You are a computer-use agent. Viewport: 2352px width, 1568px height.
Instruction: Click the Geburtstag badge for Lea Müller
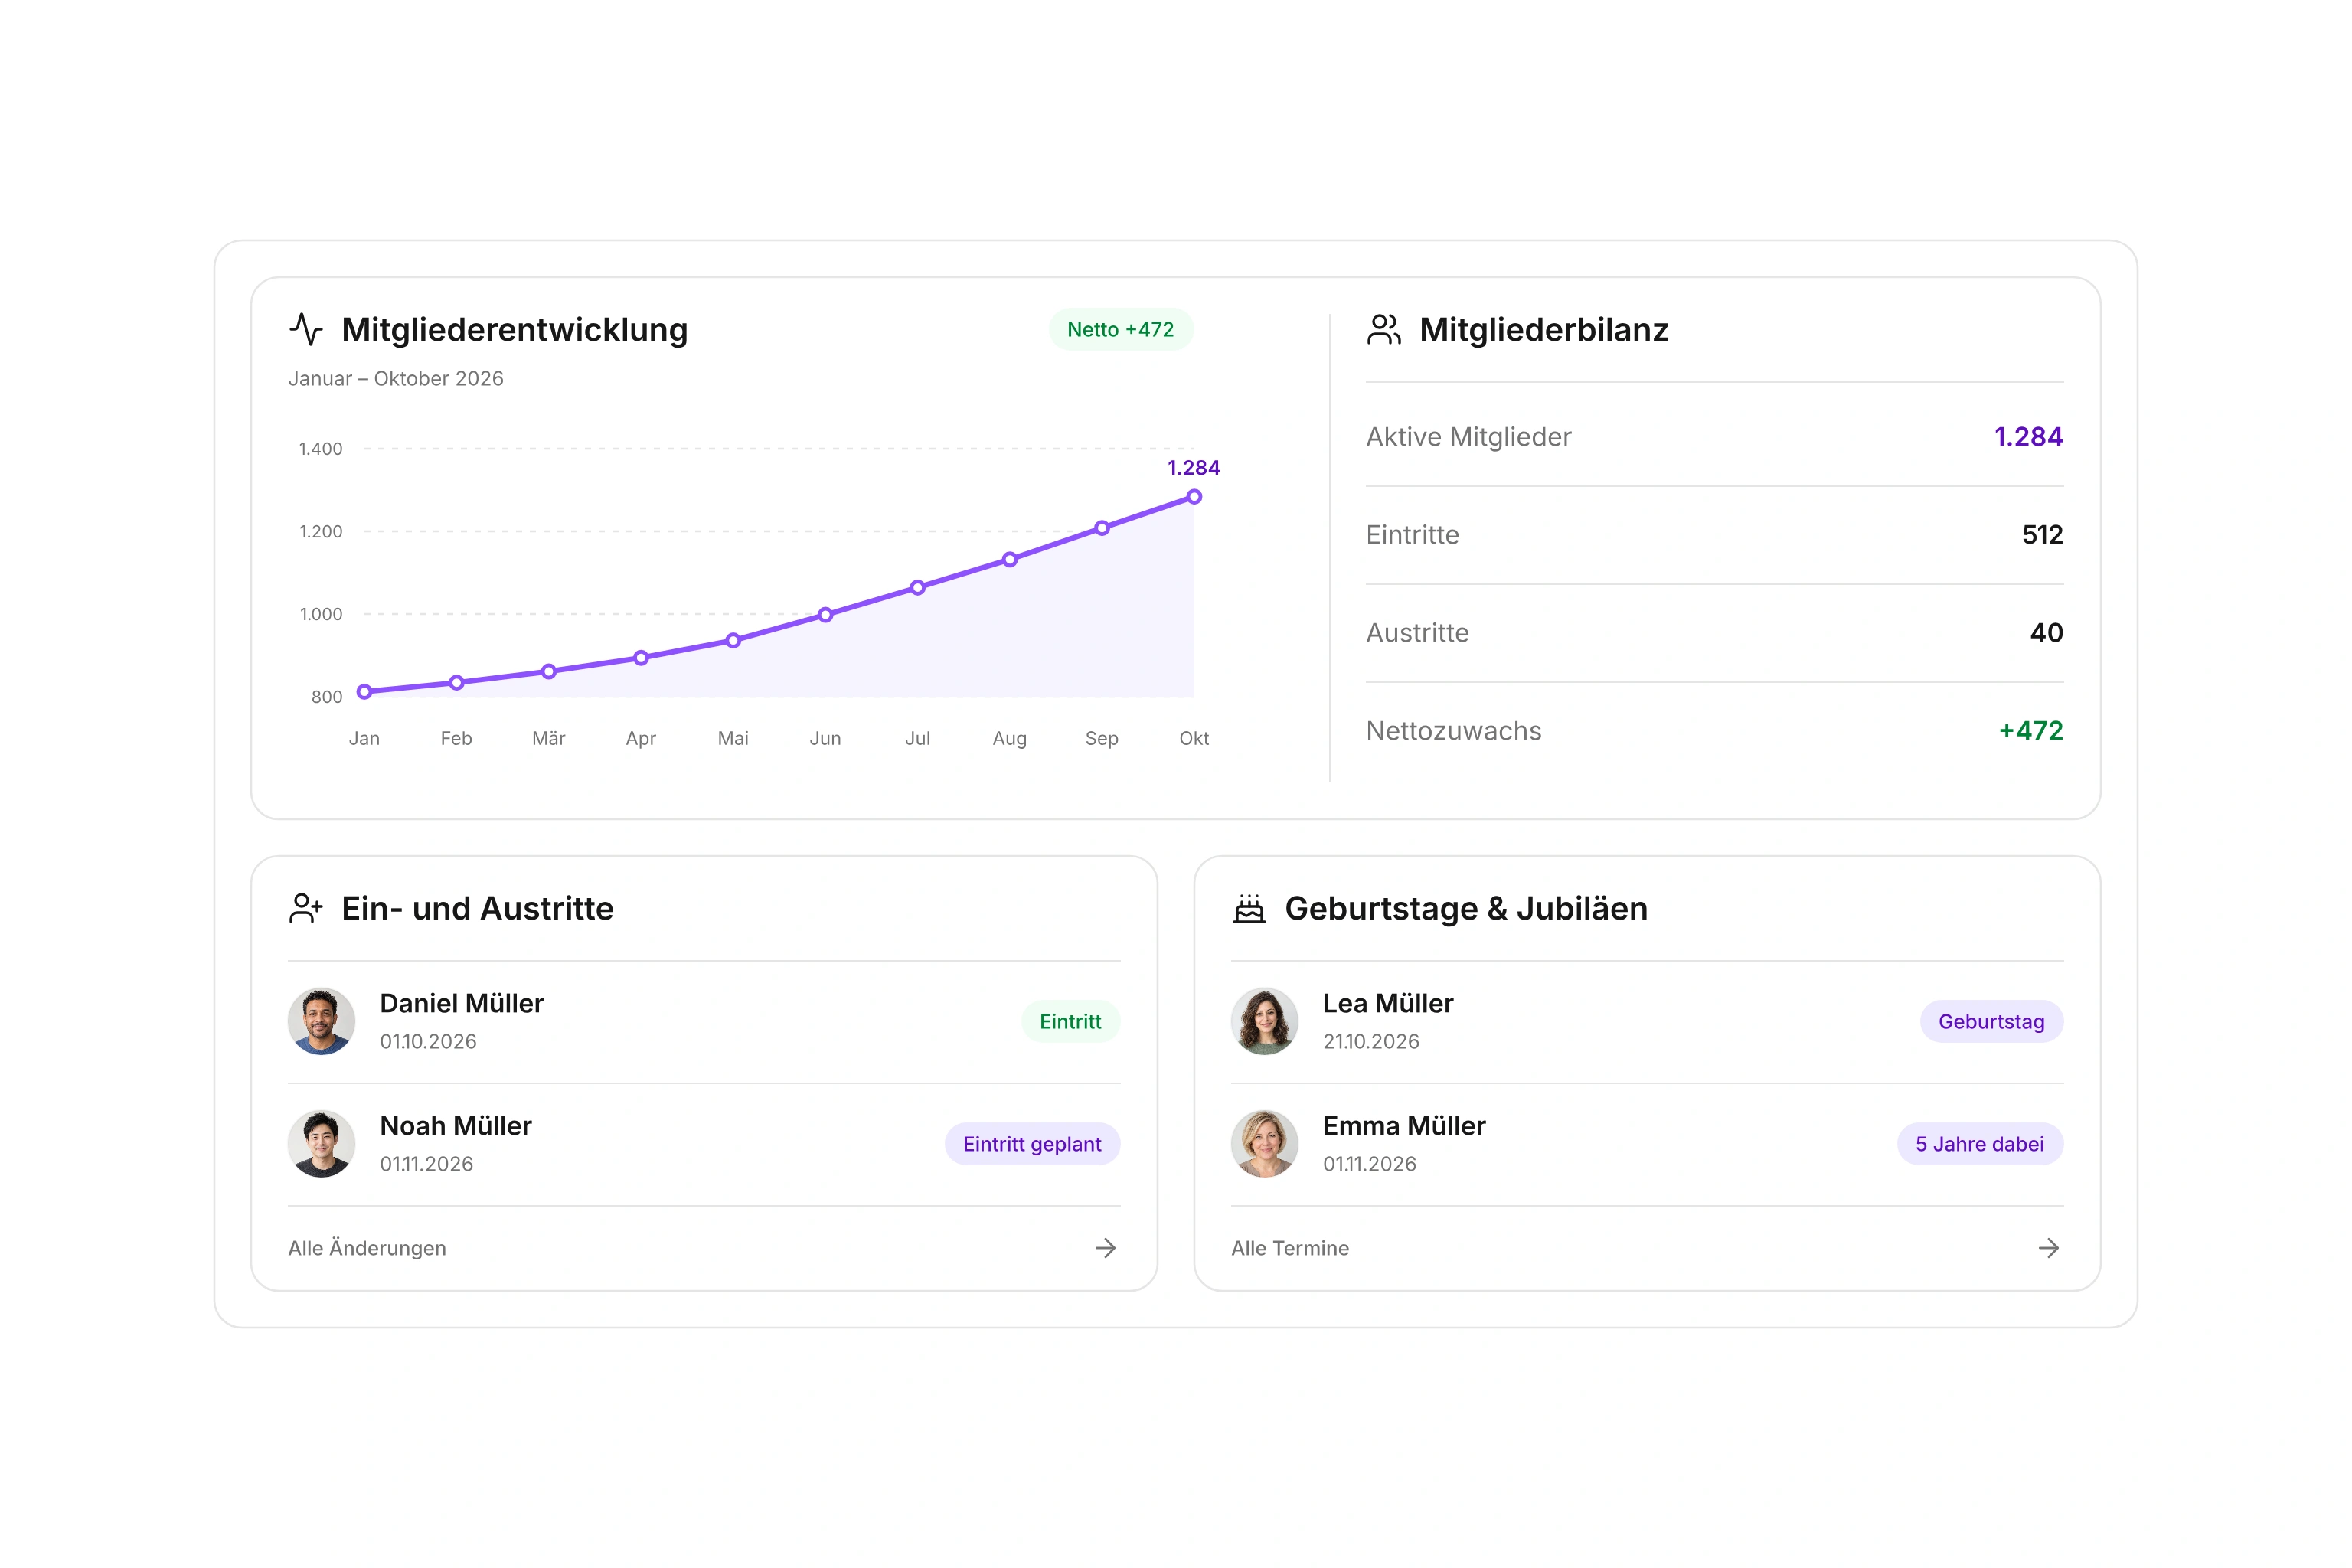(1991, 1021)
